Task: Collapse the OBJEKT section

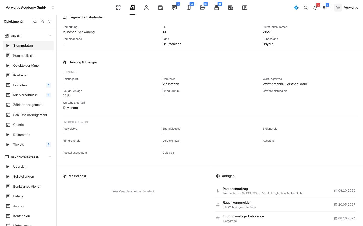Action: (x=28, y=36)
